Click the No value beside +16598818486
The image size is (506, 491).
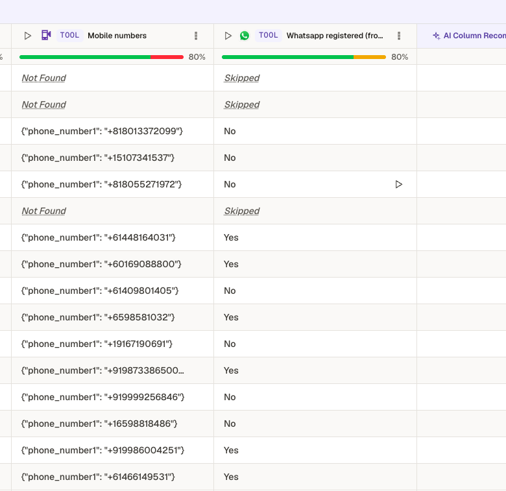(230, 424)
